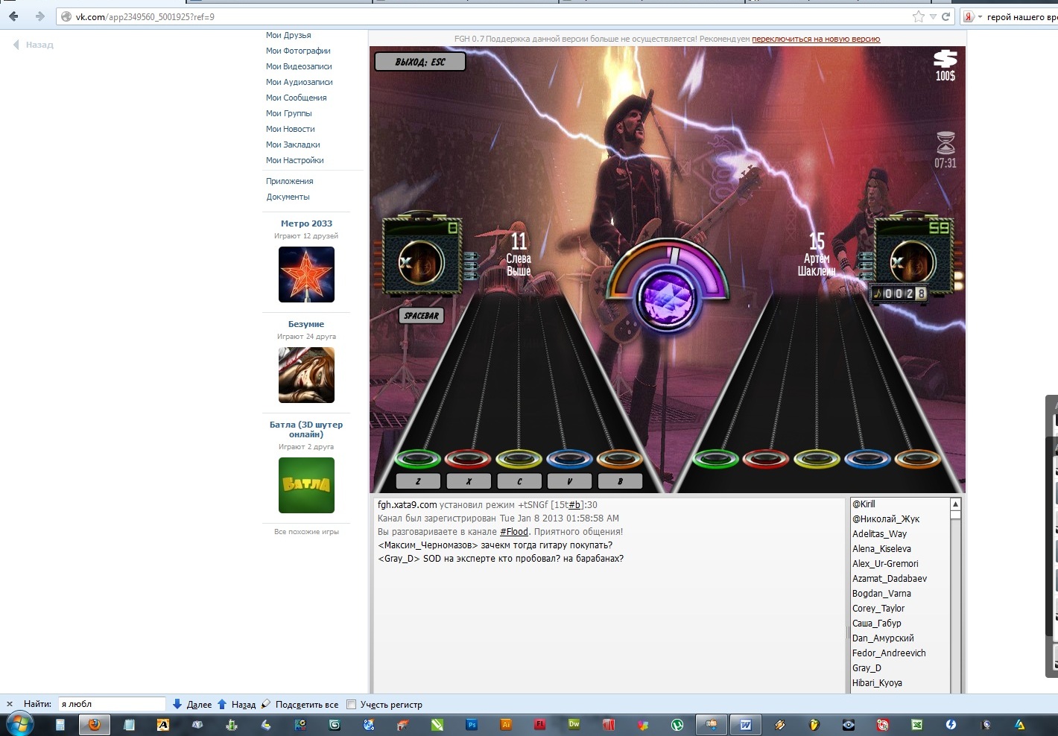Select user Fedor_Andreevich in the chat list
Screen dimensions: 1058x736
tap(889, 653)
